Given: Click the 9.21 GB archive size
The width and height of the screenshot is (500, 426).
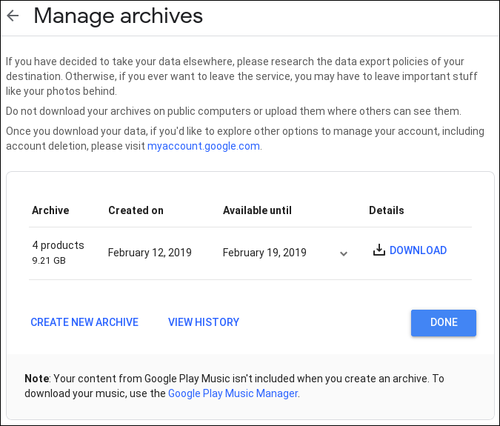Looking at the screenshot, I should 49,261.
